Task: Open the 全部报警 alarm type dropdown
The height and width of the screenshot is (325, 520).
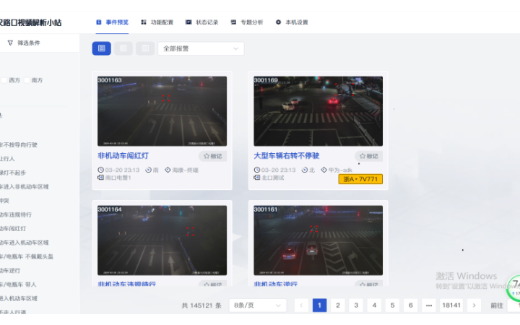Action: pos(200,48)
